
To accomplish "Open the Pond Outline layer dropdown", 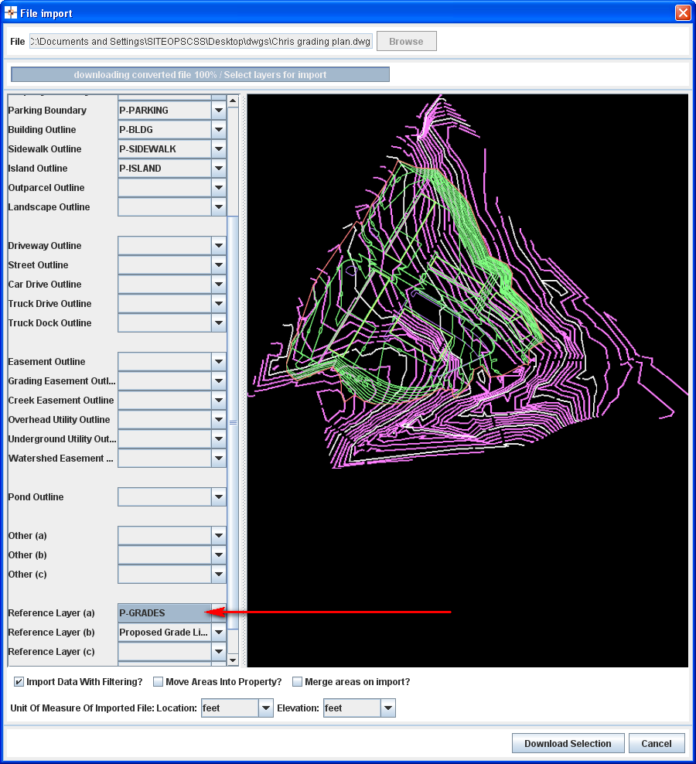I will (218, 496).
